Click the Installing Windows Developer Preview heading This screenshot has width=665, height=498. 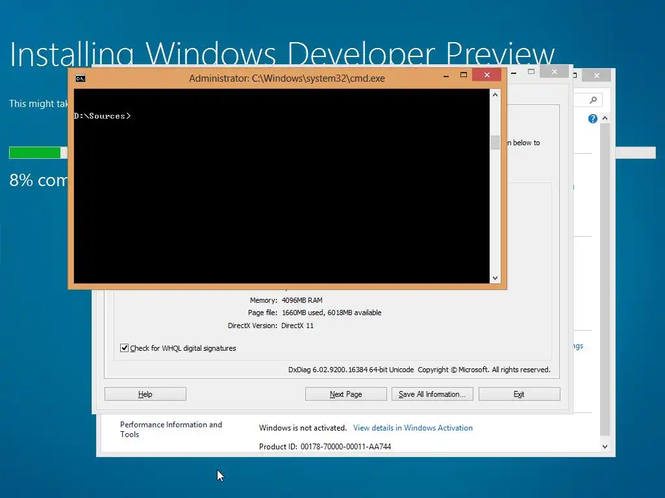282,54
